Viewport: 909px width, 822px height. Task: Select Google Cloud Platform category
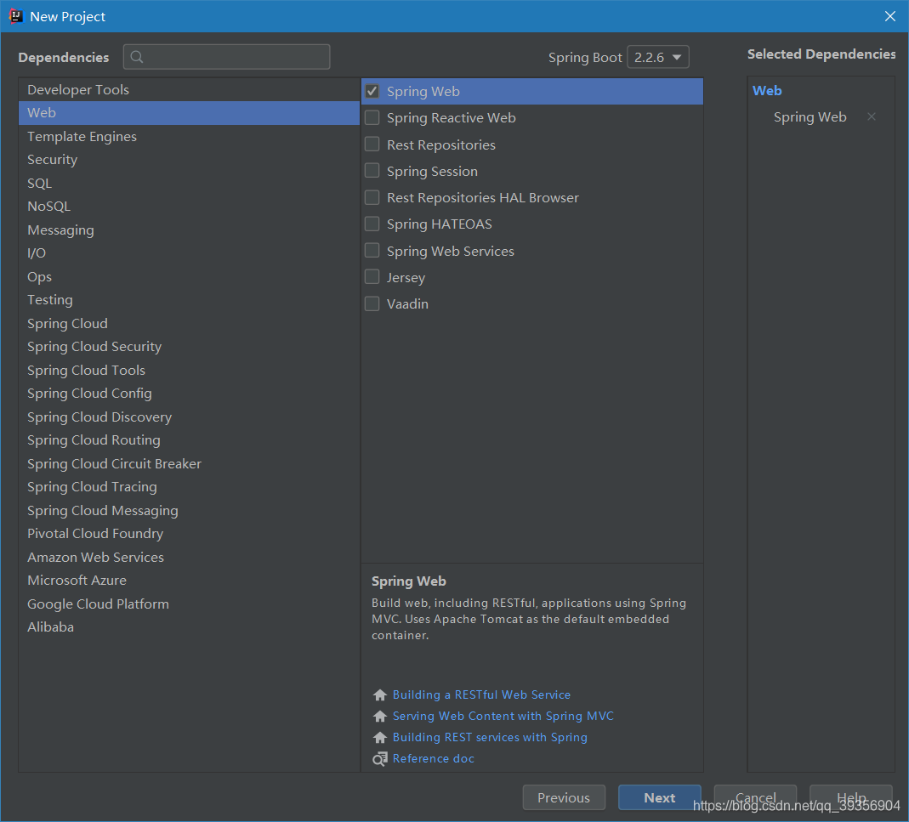[x=189, y=604]
